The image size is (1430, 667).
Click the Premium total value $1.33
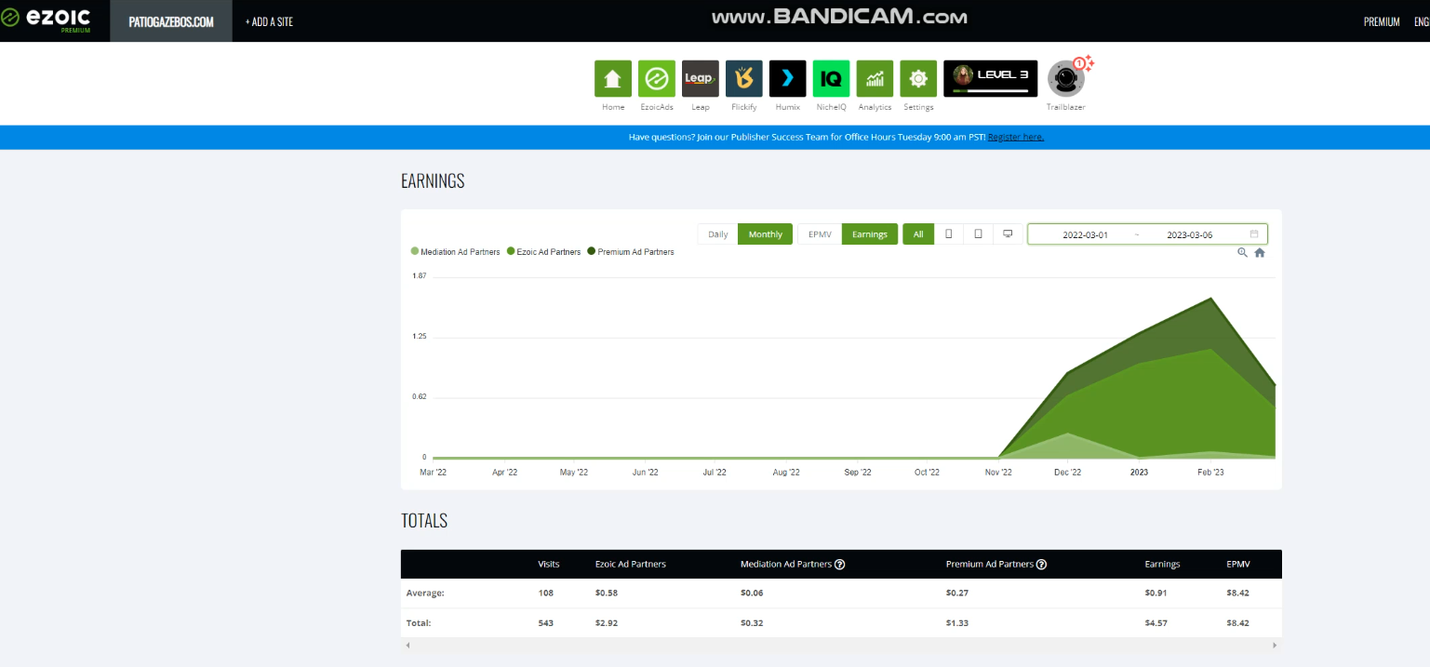coord(957,622)
